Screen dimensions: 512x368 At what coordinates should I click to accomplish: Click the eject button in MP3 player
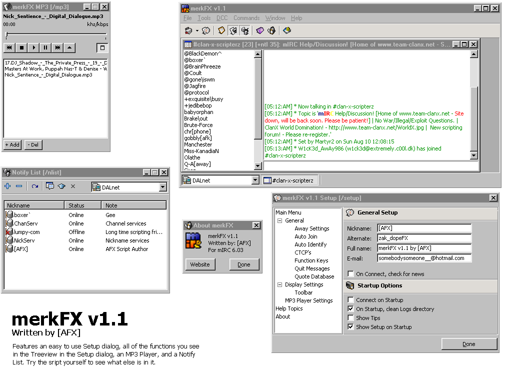point(69,47)
